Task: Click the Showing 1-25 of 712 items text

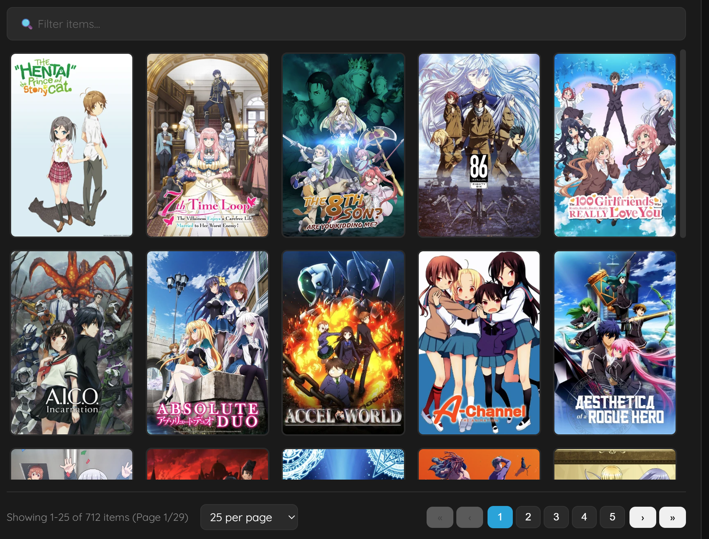Action: click(x=97, y=517)
